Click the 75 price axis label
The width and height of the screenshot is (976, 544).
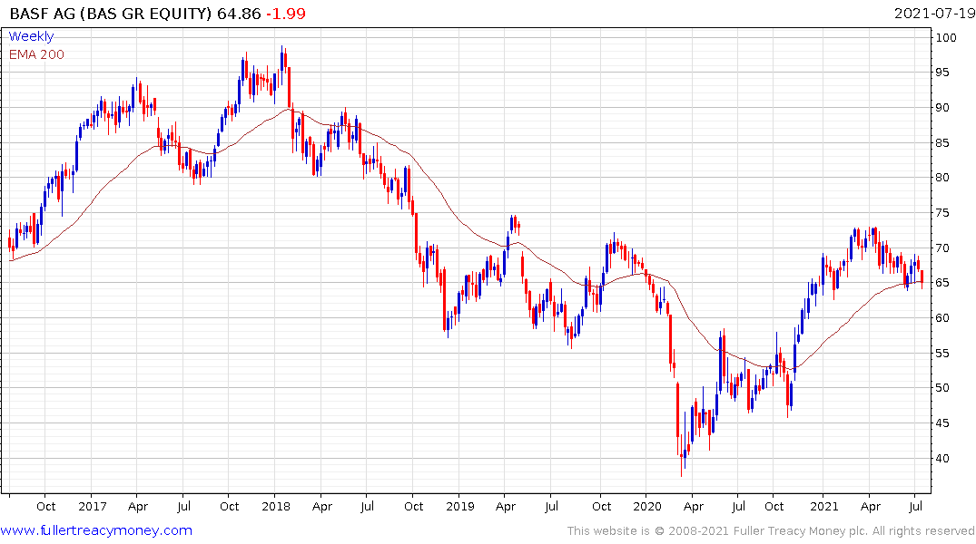pyautogui.click(x=942, y=213)
